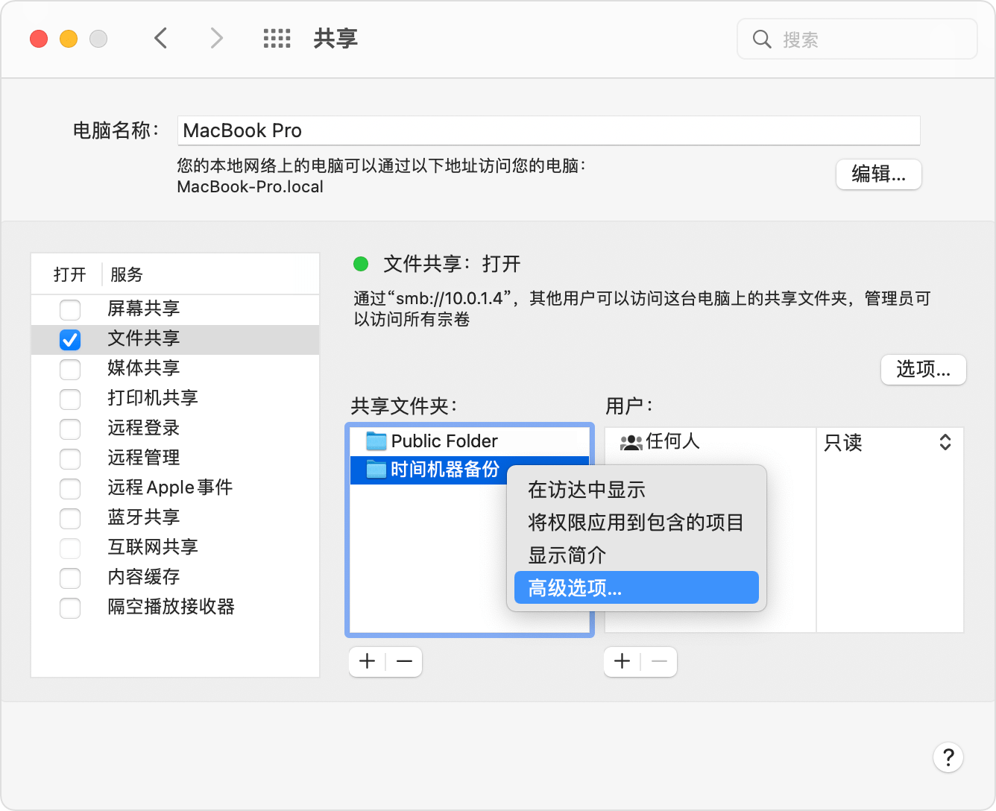Choose 显示简介 from context menu
The height and width of the screenshot is (811, 996).
pos(637,555)
